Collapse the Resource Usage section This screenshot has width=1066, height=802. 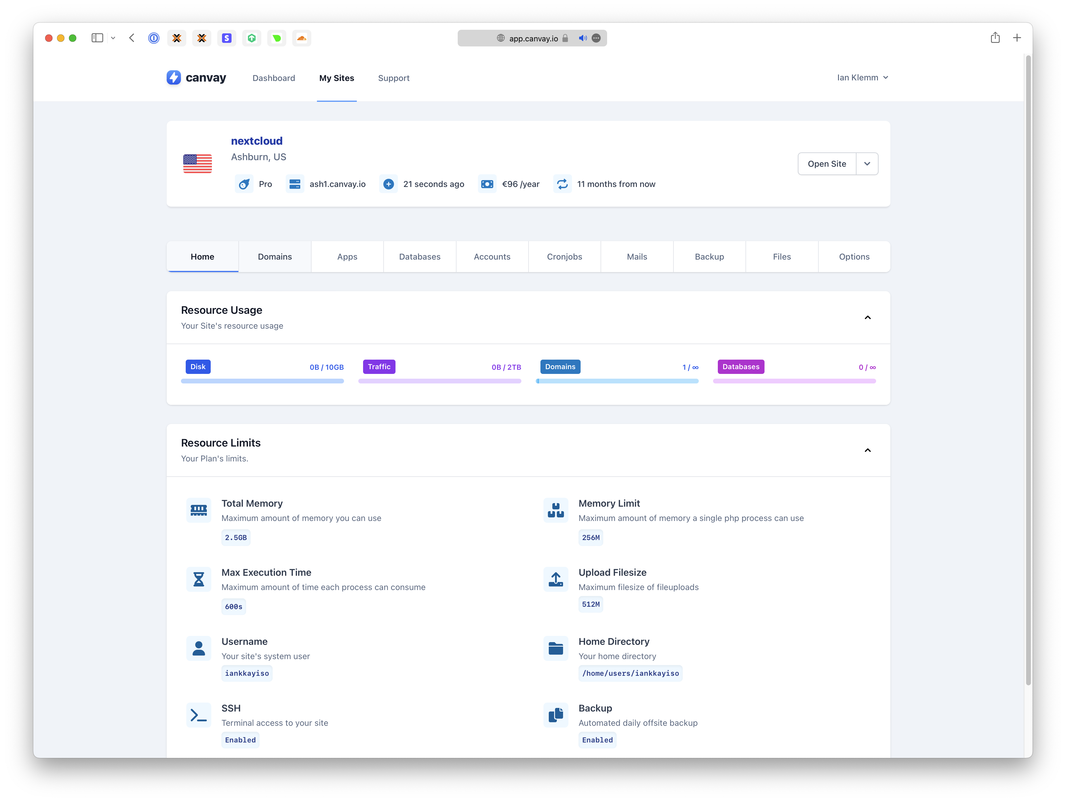[868, 318]
